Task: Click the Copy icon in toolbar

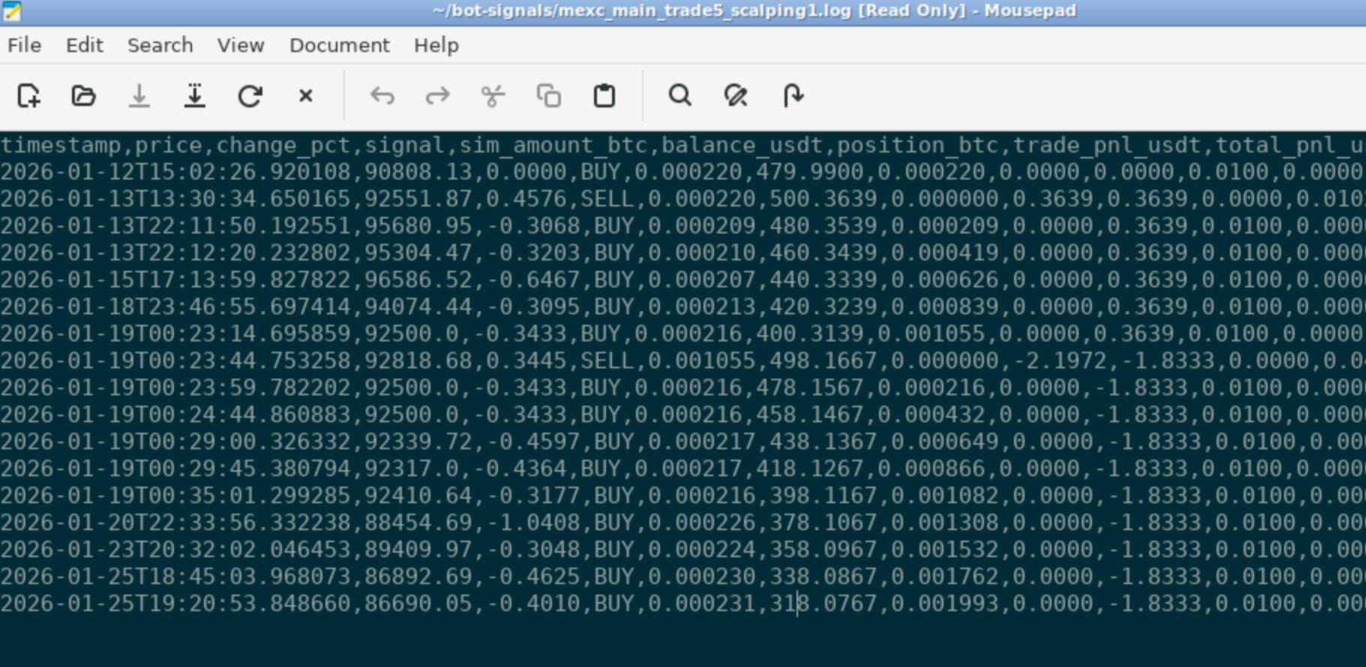Action: (x=548, y=96)
